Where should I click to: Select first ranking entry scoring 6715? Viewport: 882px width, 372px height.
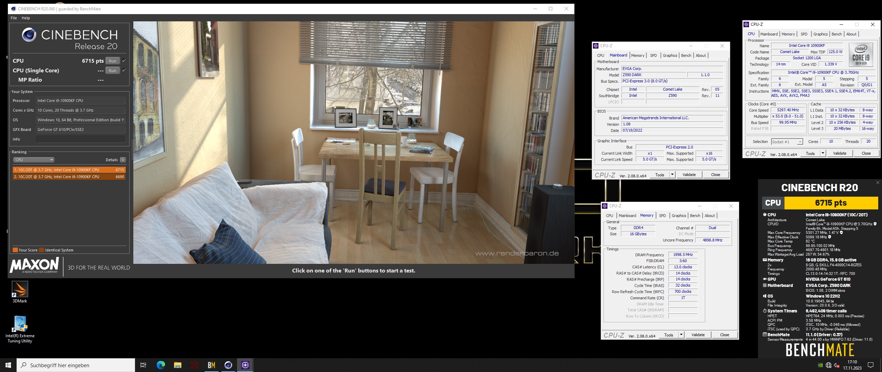coord(69,170)
